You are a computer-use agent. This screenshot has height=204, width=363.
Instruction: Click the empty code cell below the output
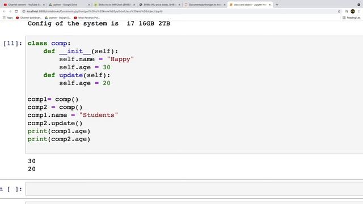click(x=194, y=189)
